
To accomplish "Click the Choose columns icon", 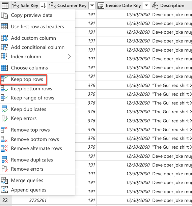I will (x=4, y=68).
